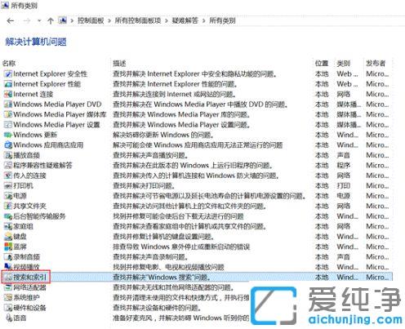Image resolution: width=405 pixels, height=329 pixels.
Task: Go back with the back arrow
Action: (x=11, y=20)
